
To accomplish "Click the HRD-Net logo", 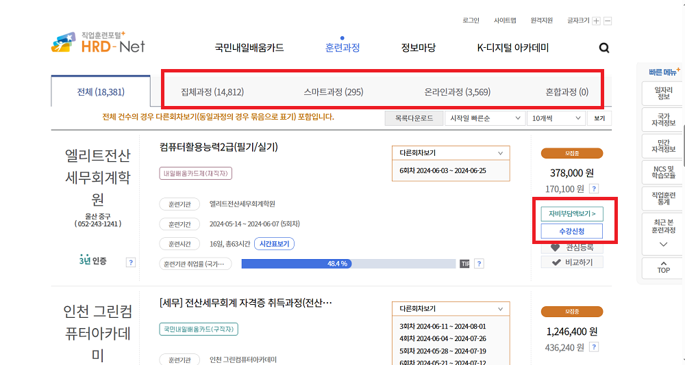I will pos(98,42).
